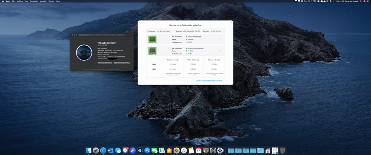This screenshot has height=155, width=371.
Task: Switch to Supporto tab in About This Mac
Action: click(114, 35)
